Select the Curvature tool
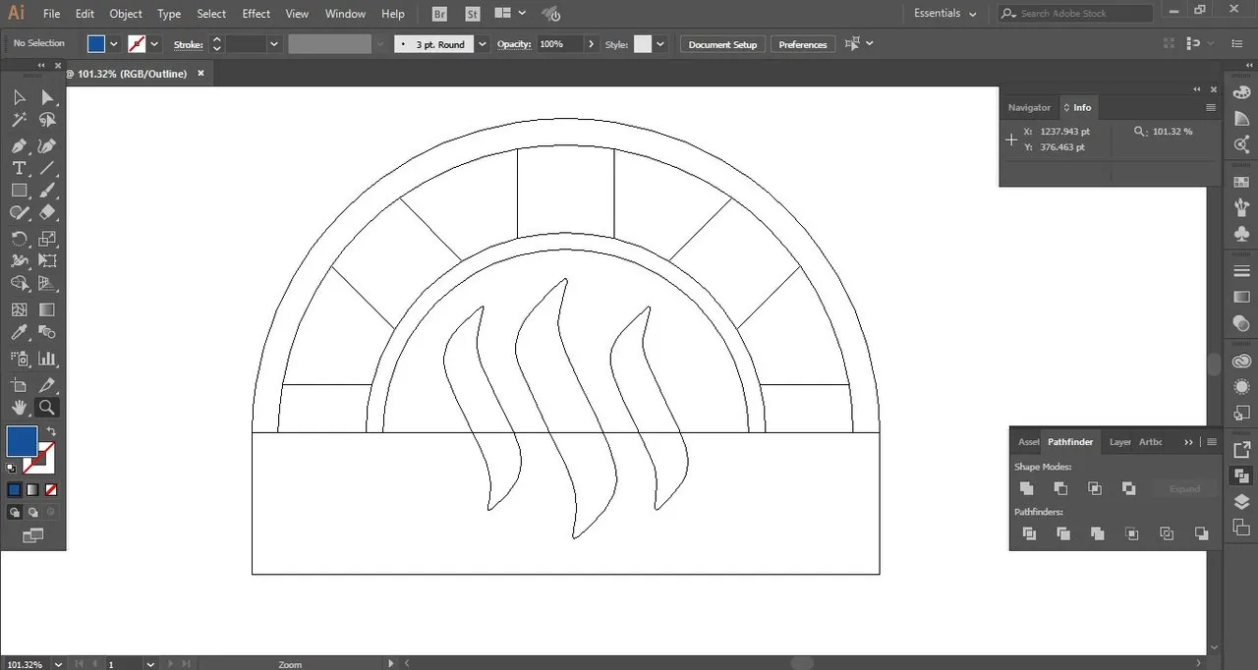 (x=47, y=145)
